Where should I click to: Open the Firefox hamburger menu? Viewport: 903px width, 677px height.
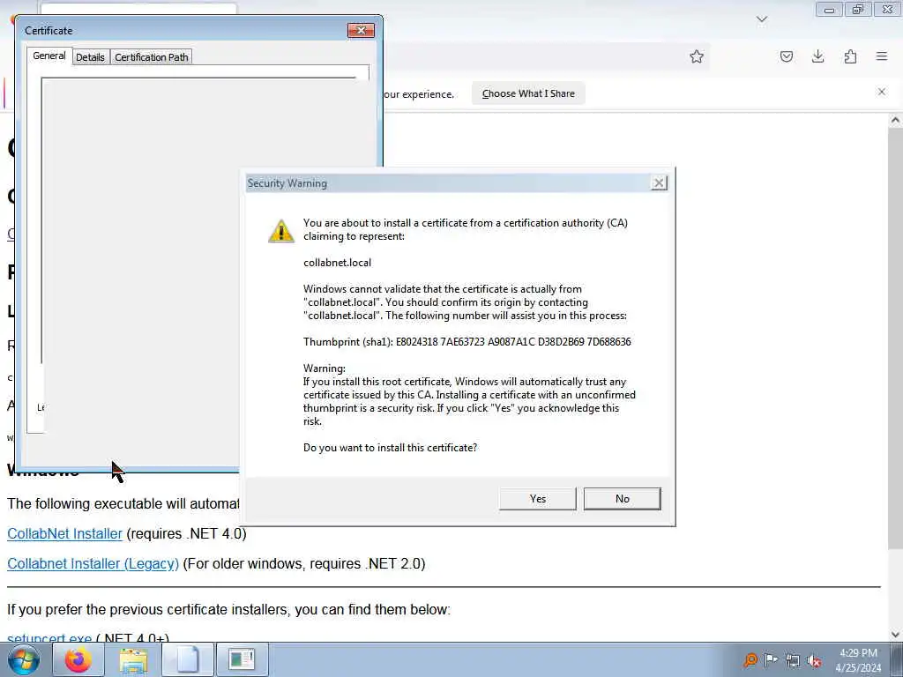click(x=882, y=56)
